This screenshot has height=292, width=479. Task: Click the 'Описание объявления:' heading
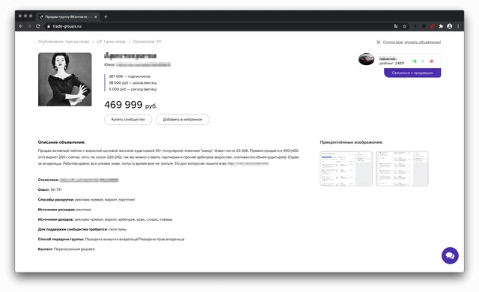click(x=61, y=142)
